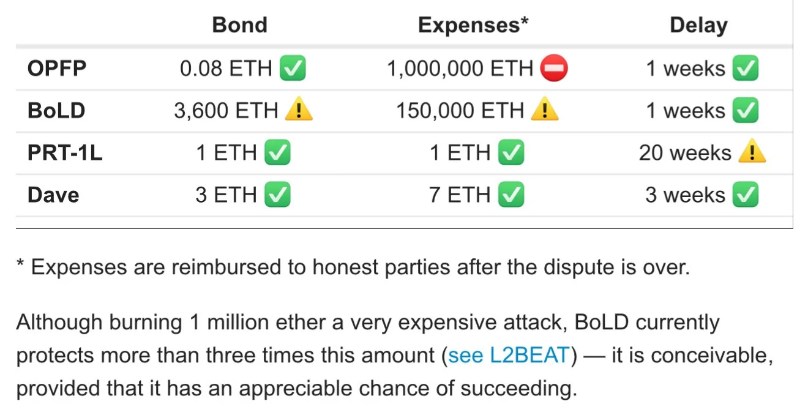The image size is (808, 404).
Task: Click the checkmark beside OPFP 1 weeks delay
Action: pos(746,69)
